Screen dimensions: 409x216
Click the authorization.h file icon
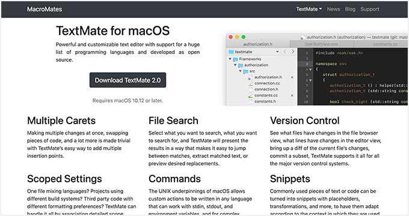[x=250, y=77]
